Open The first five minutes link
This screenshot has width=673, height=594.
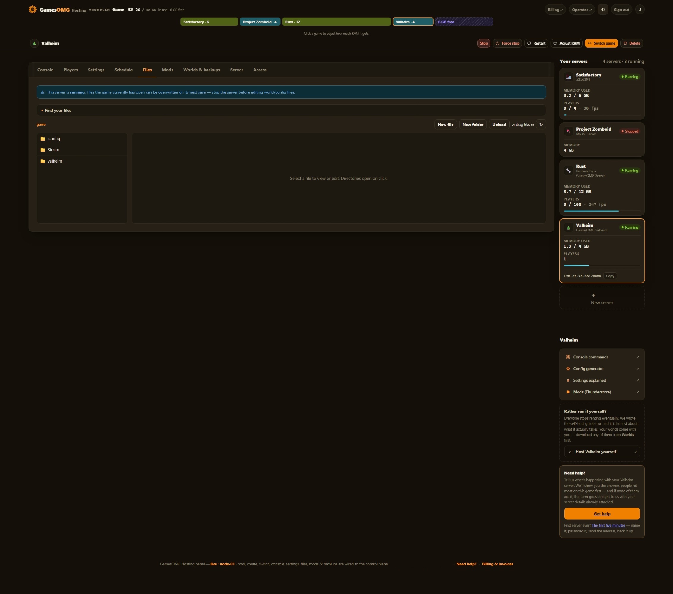608,525
